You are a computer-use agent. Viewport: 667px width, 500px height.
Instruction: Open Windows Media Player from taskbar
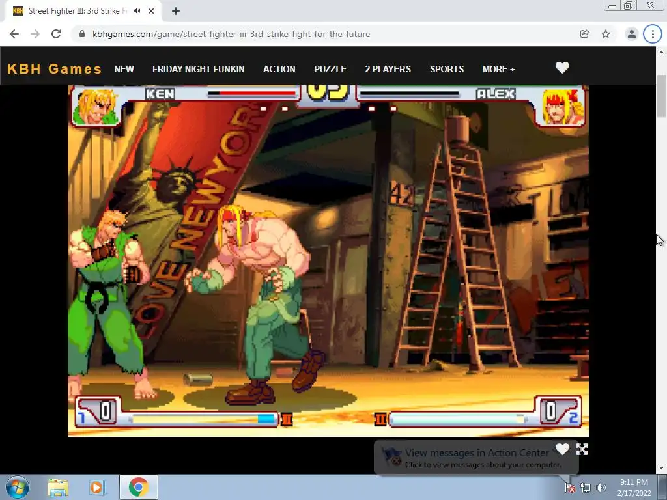pyautogui.click(x=96, y=488)
